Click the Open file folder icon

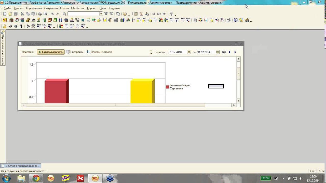tap(10, 14)
